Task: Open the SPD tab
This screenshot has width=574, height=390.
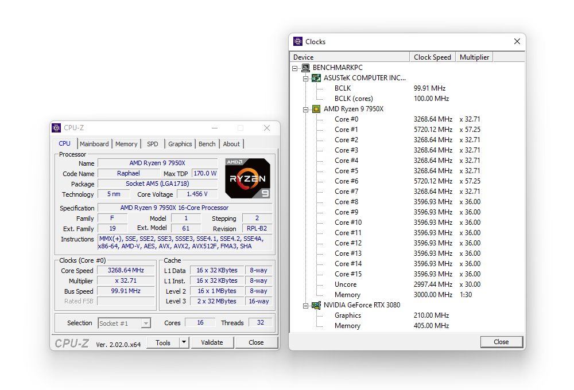Action: (x=153, y=144)
